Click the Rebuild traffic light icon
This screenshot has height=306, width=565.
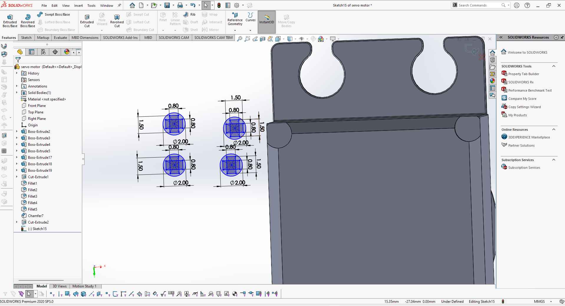pyautogui.click(x=219, y=5)
